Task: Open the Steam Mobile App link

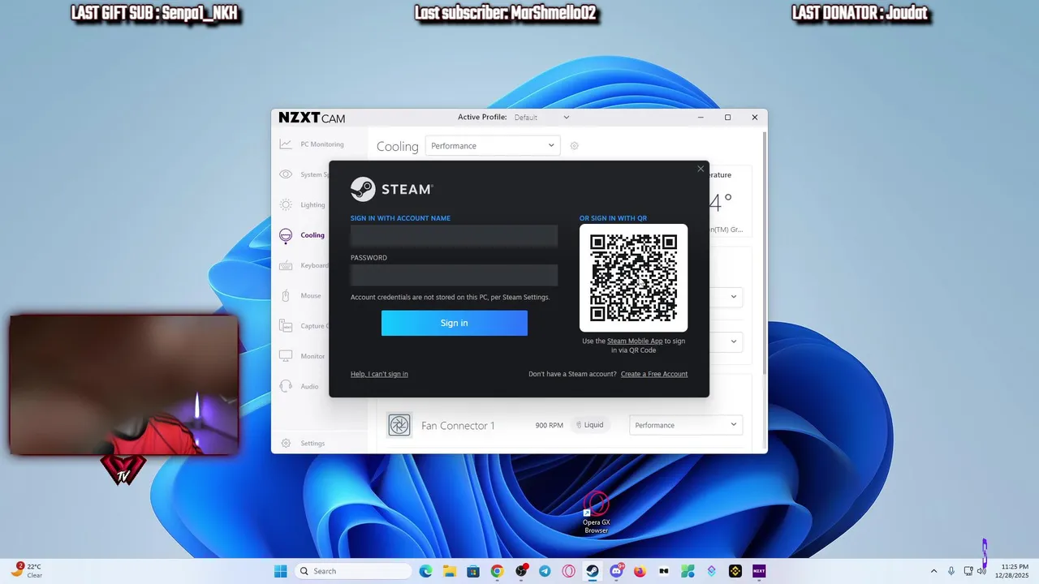Action: coord(635,341)
